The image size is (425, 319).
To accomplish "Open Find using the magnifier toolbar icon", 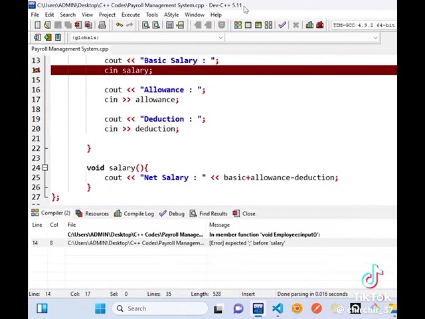I will click(146, 25).
